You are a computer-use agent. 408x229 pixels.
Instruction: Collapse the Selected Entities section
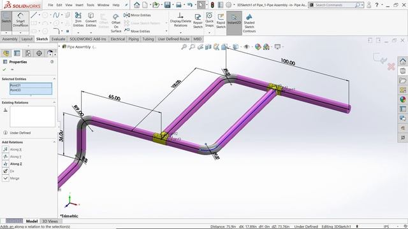54,79
